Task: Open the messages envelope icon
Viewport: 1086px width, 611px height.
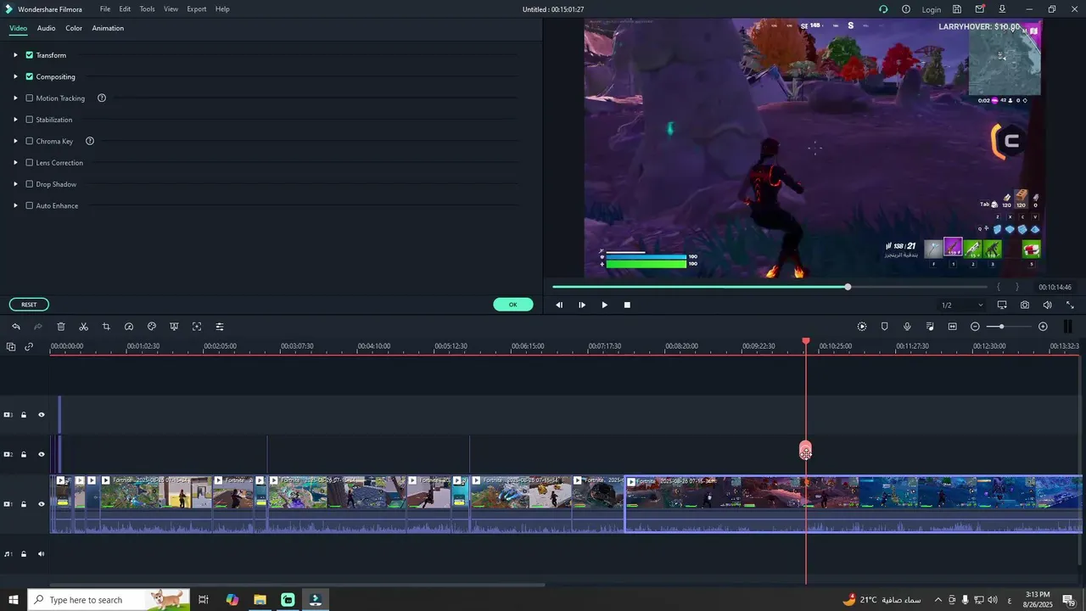Action: pyautogui.click(x=980, y=9)
